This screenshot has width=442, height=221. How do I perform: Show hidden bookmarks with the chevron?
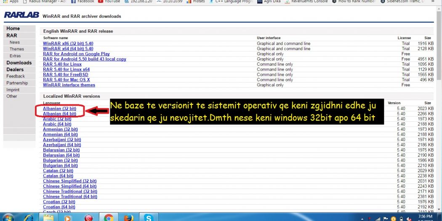tap(433, 1)
